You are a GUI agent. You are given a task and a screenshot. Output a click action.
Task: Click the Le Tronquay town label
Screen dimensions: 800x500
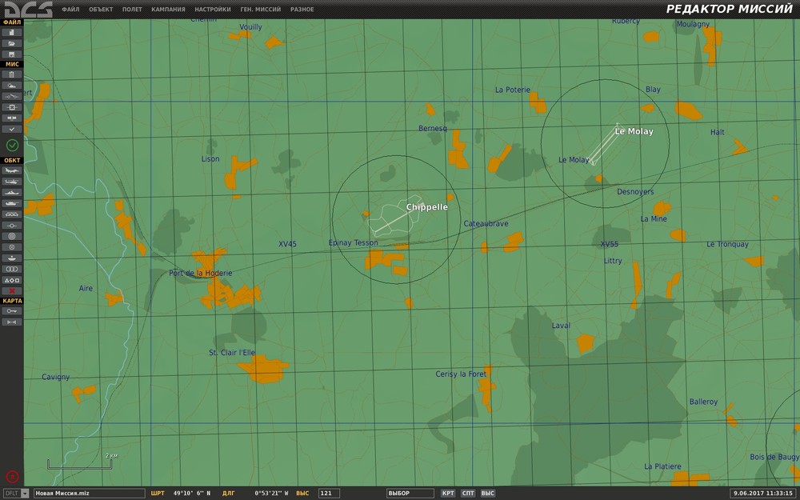[727, 244]
